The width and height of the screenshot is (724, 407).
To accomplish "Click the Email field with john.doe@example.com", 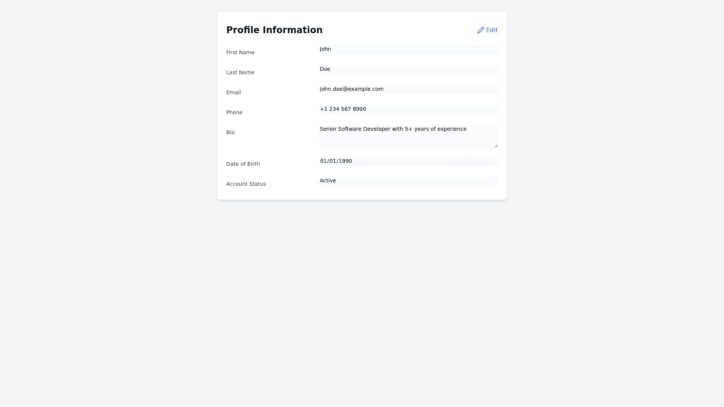I will coord(408,89).
